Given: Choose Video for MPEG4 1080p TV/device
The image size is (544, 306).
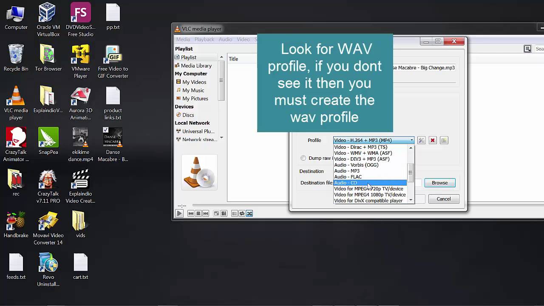Looking at the screenshot, I should click(370, 195).
